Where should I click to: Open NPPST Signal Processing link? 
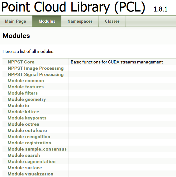click(36, 75)
